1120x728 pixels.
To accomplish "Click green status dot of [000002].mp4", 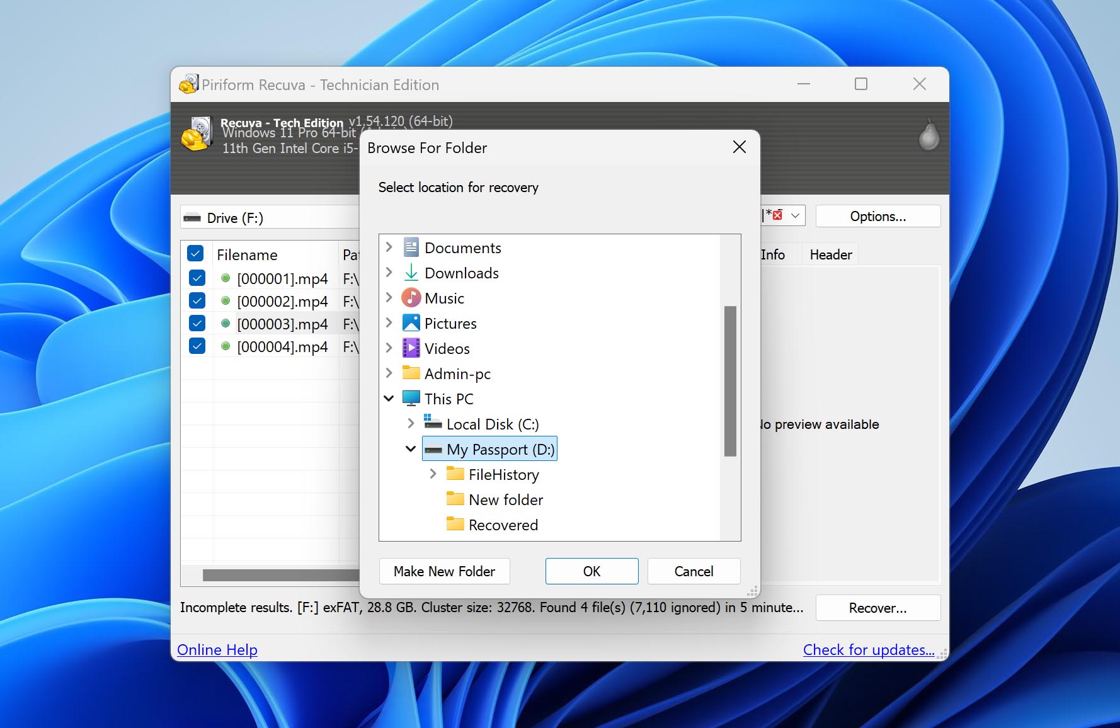I will tap(226, 301).
